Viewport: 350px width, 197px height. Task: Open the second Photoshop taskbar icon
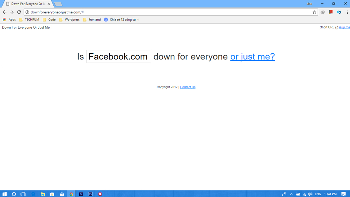[90, 194]
